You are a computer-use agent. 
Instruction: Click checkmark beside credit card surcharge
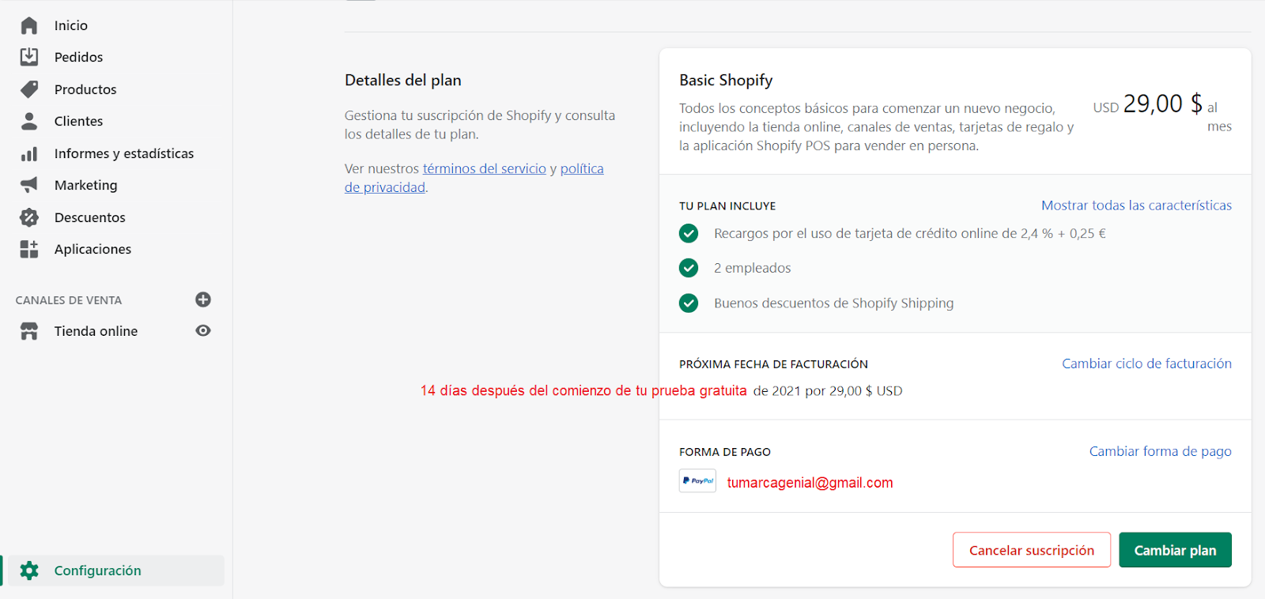pyautogui.click(x=689, y=233)
